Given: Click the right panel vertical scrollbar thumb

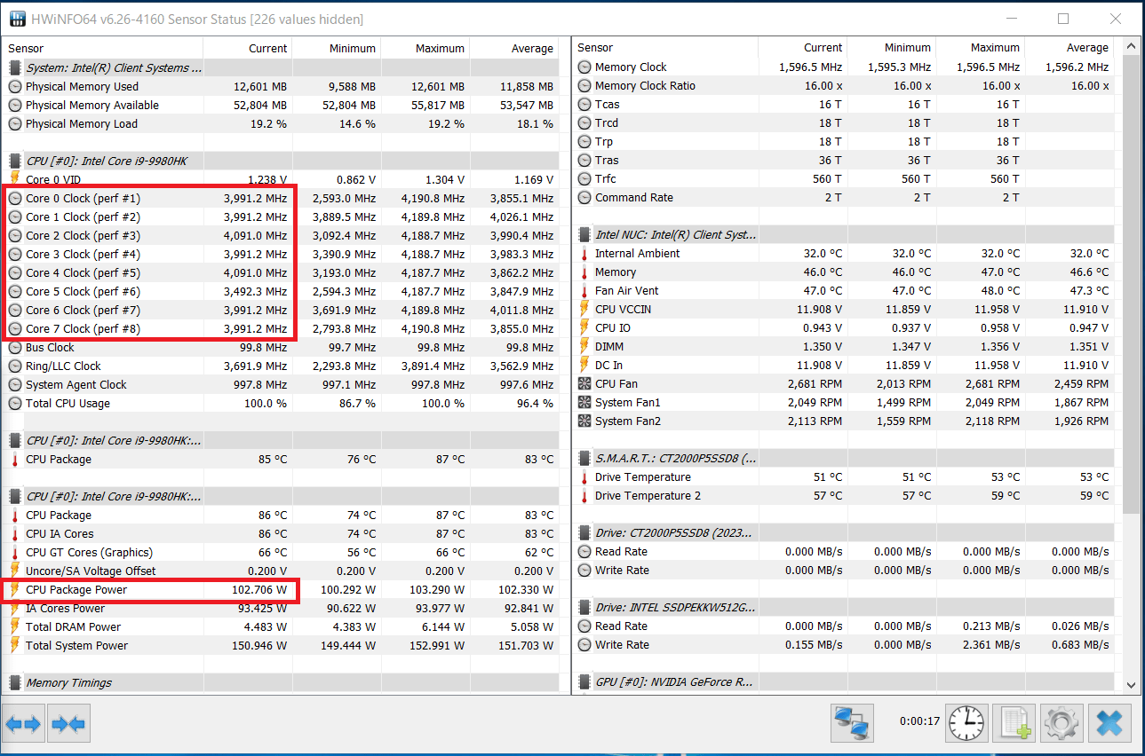Looking at the screenshot, I should [x=1131, y=283].
